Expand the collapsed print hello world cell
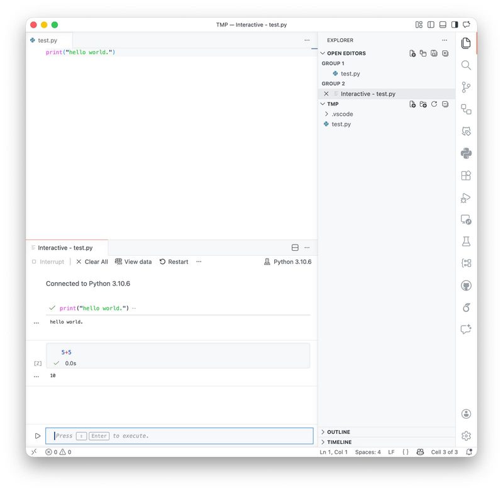 click(134, 308)
